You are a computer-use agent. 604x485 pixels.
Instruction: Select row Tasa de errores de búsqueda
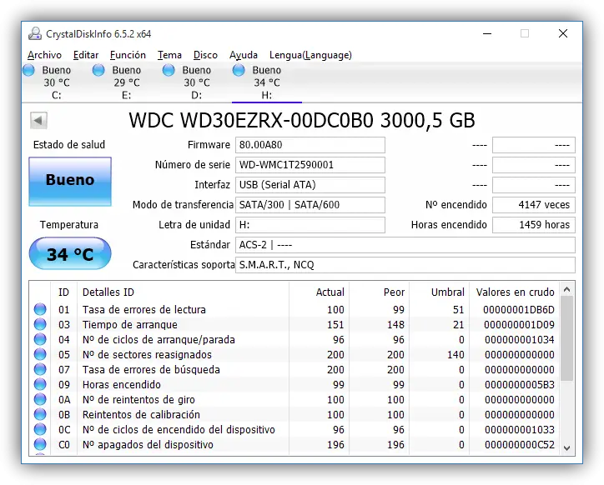pos(294,369)
